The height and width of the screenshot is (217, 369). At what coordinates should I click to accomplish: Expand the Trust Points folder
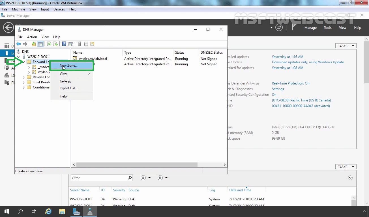tap(23, 82)
